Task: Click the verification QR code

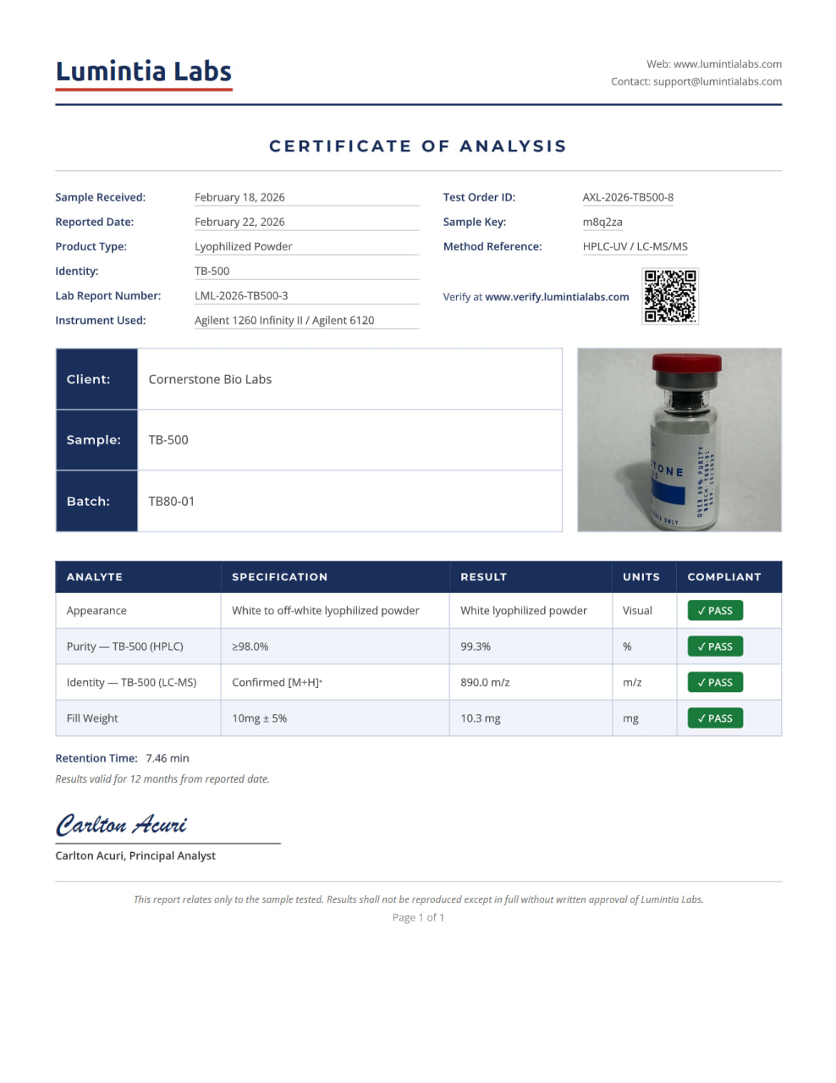Action: pos(670,296)
